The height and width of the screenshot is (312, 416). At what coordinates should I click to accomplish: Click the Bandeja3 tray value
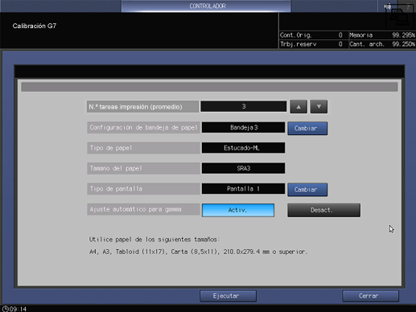click(243, 127)
